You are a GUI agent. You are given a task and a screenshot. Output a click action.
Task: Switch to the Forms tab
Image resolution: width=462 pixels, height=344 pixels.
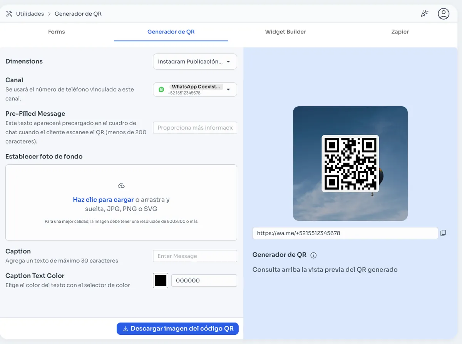point(57,32)
